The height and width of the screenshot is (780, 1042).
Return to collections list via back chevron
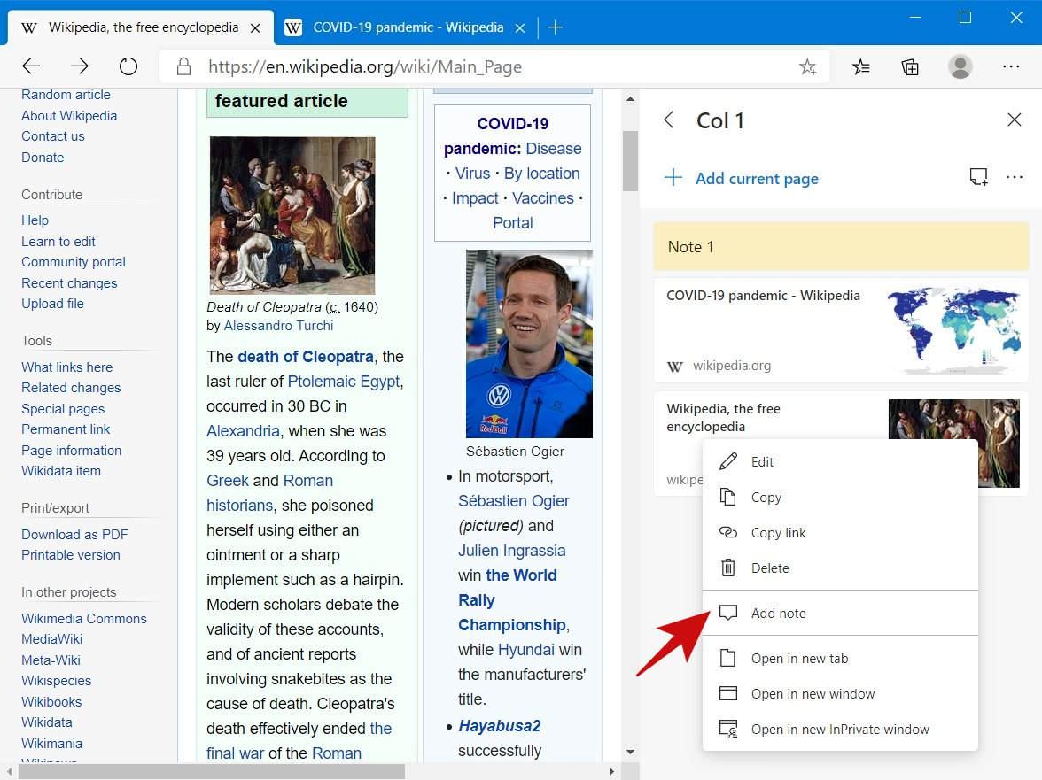pos(669,120)
